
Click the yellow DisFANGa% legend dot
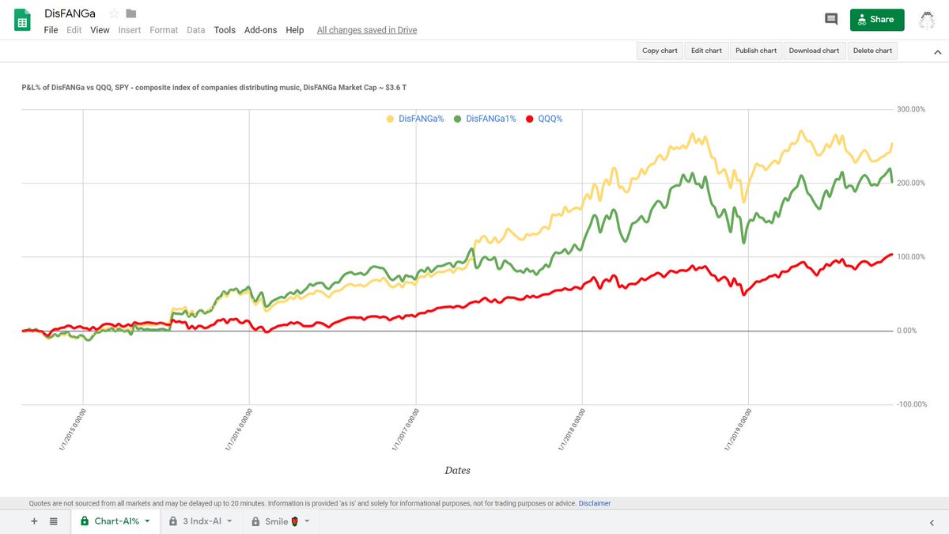(390, 119)
